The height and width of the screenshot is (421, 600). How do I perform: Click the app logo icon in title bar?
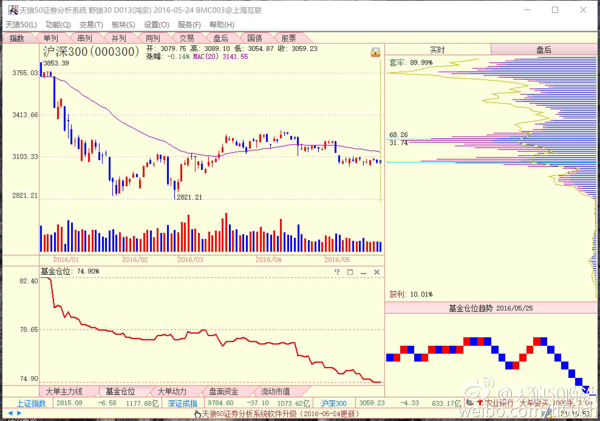13,10
